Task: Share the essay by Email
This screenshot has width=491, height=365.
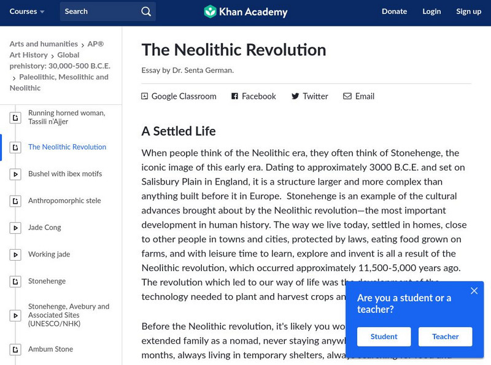Action: (x=358, y=96)
